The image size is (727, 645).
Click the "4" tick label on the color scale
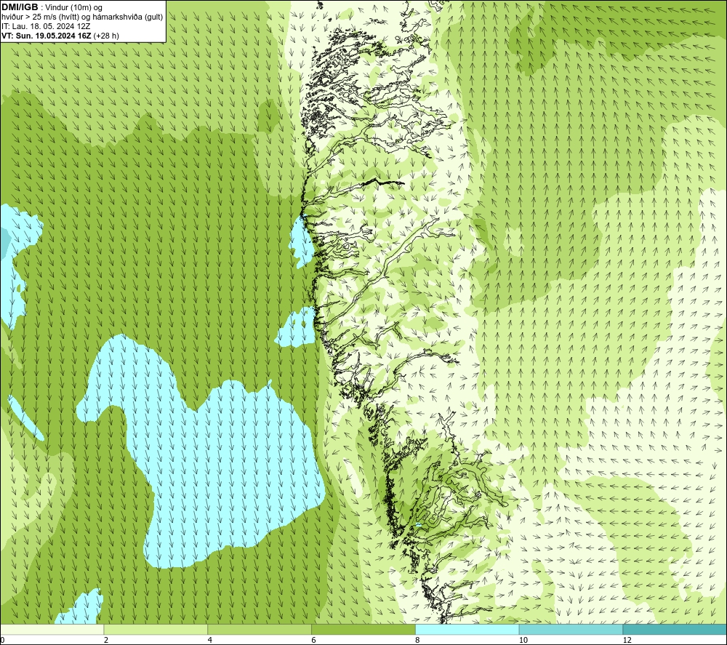point(210,640)
